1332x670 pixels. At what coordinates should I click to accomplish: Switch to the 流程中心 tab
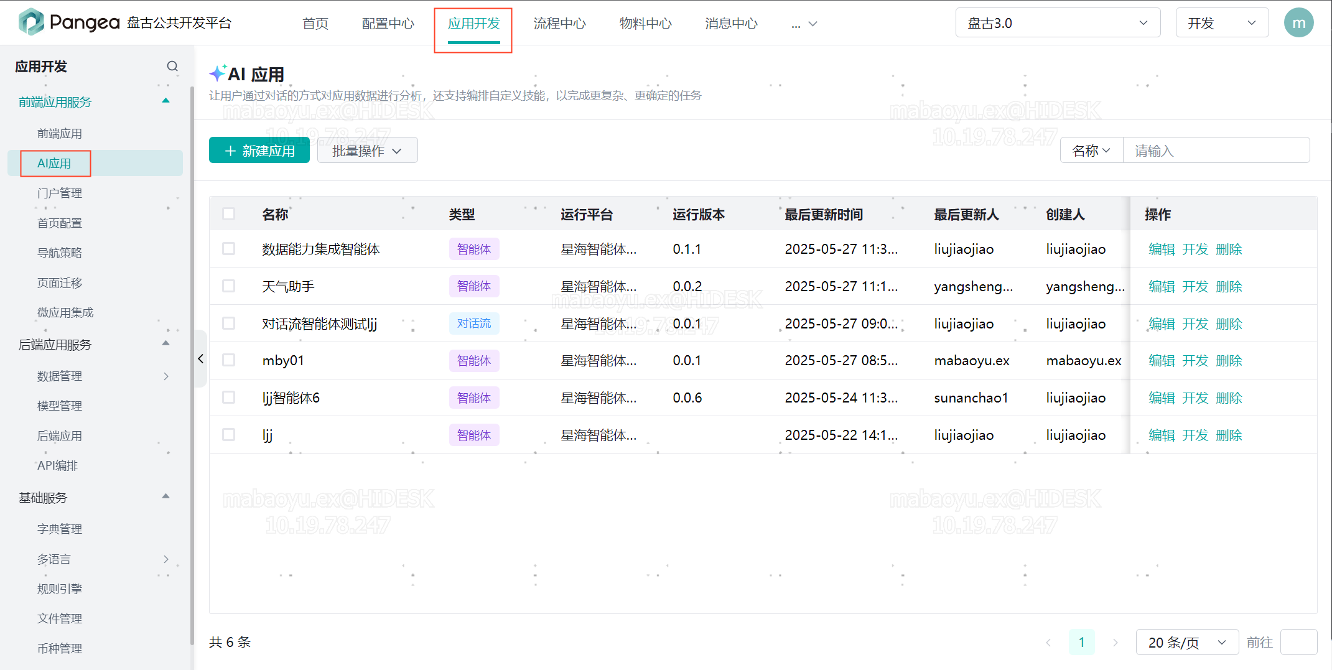coord(559,23)
